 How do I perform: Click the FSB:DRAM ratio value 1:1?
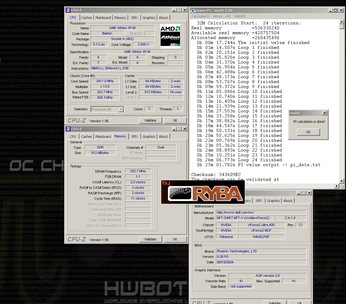point(138,177)
